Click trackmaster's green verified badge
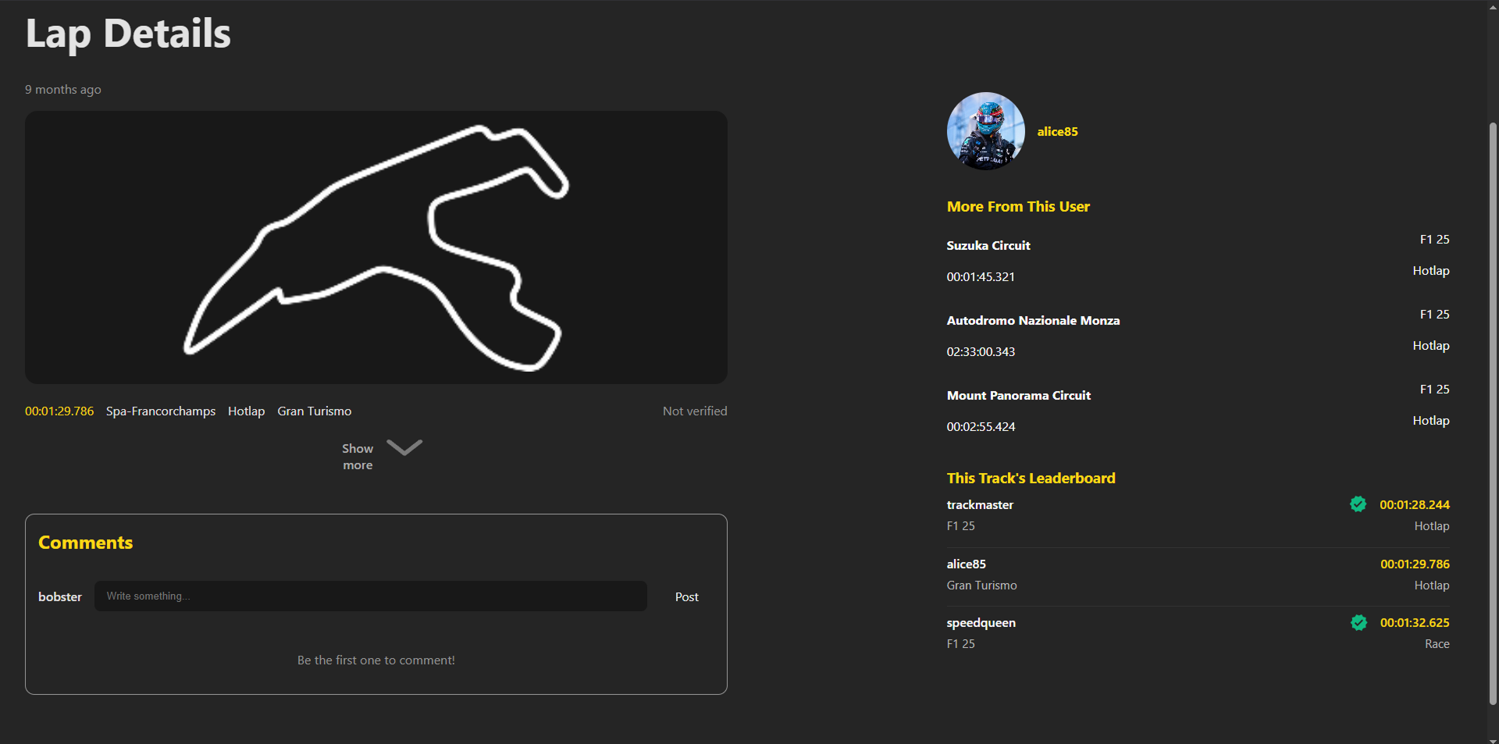Image resolution: width=1499 pixels, height=744 pixels. [x=1358, y=504]
